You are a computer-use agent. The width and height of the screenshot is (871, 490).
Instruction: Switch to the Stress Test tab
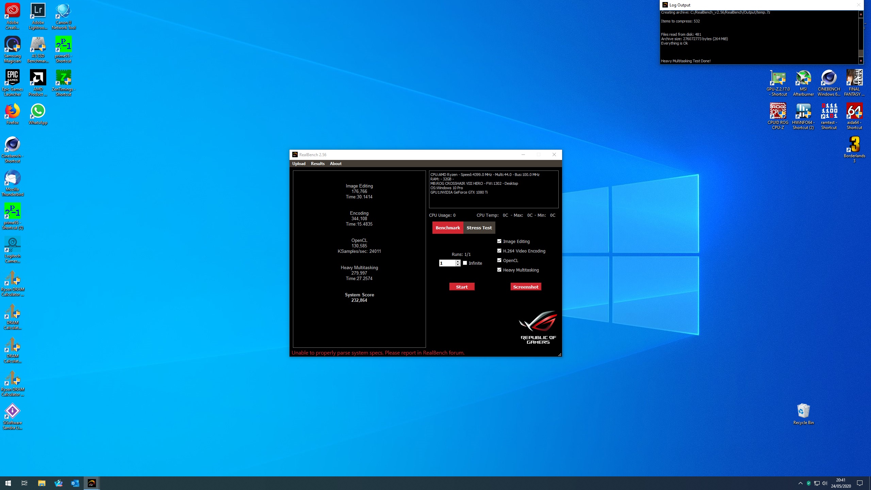(x=479, y=228)
